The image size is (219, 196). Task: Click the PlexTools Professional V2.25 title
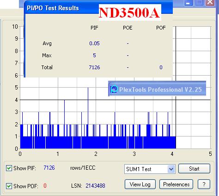click(x=160, y=89)
